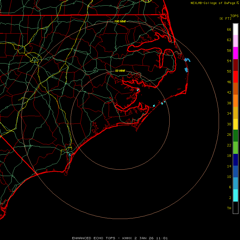Click the legend value 22

229,145
